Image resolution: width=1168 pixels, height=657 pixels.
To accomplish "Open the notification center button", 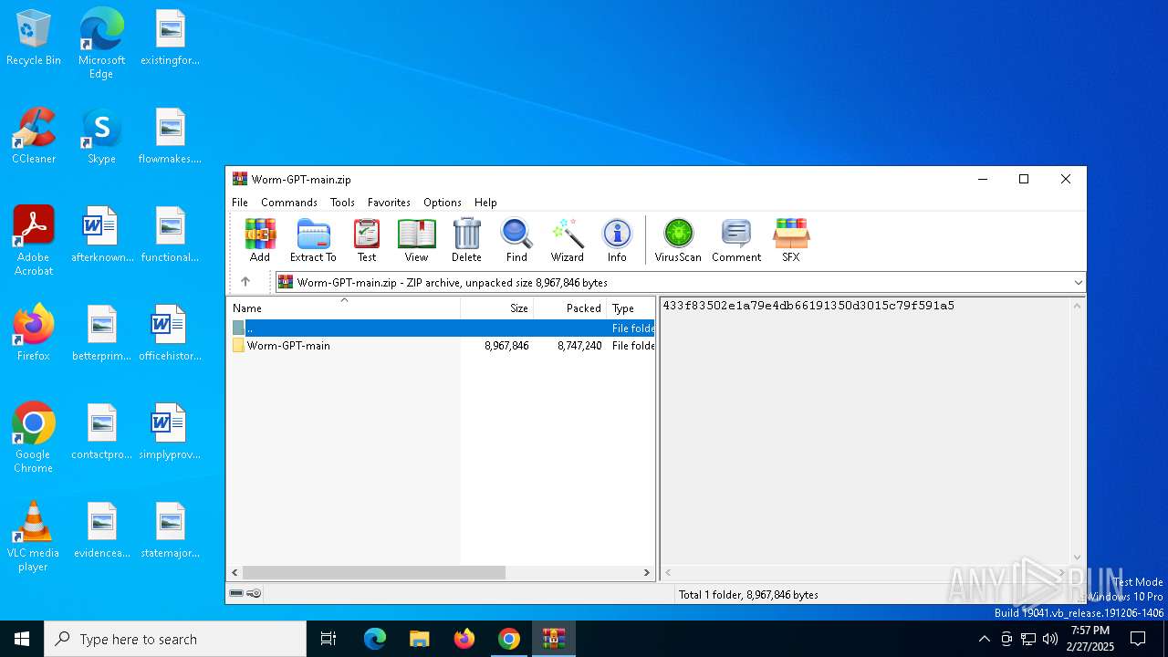I will 1138,639.
